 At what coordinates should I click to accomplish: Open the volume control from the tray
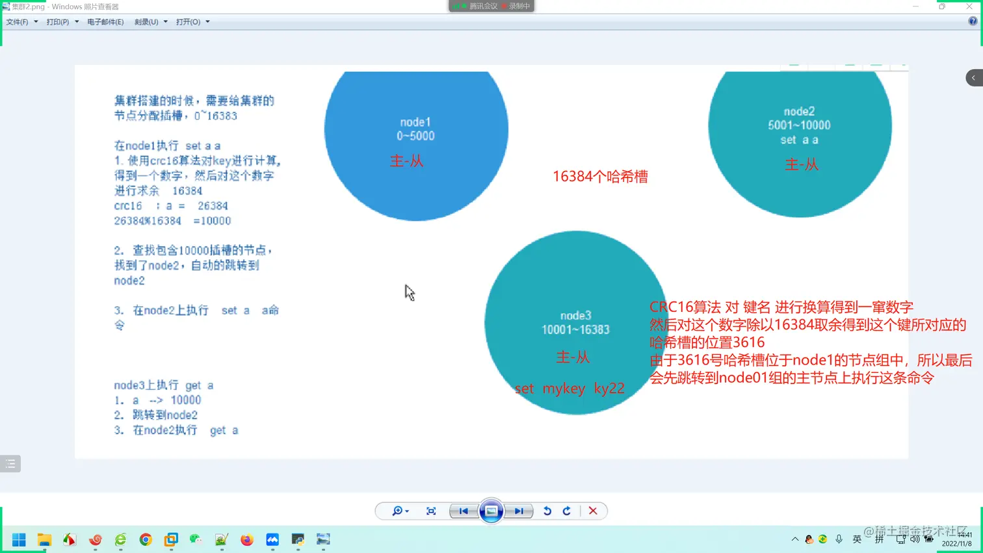click(x=915, y=539)
